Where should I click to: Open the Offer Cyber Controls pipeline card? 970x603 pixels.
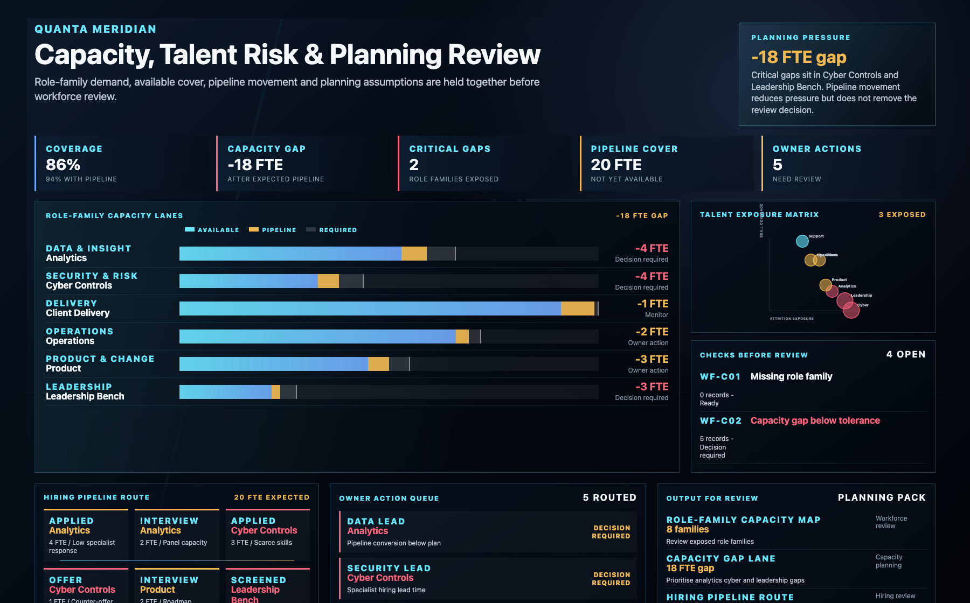86,586
